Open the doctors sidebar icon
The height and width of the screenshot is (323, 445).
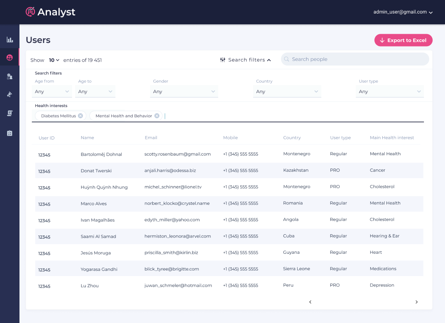10,76
